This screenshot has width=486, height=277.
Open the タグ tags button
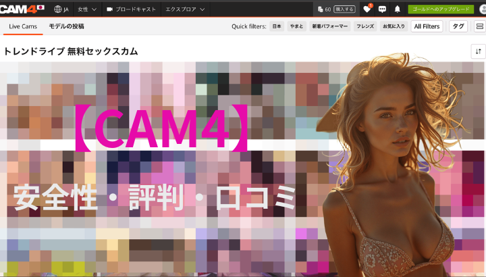(x=458, y=26)
